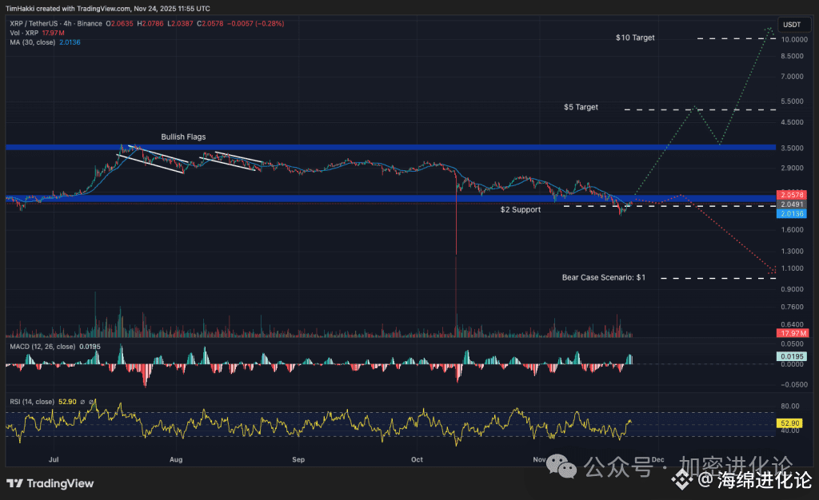
Task: Click the yellow 52.90 RSI value badge
Action: (790, 423)
